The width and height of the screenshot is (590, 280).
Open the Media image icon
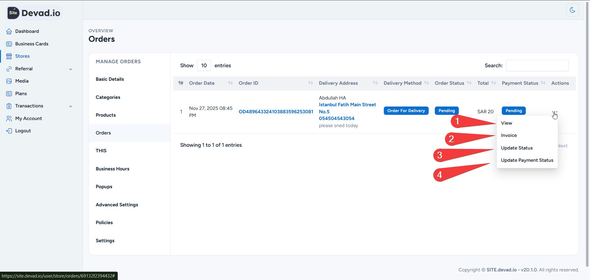point(9,81)
